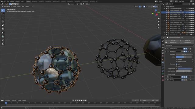The width and height of the screenshot is (195, 109).
Task: Uncheck the Even thickness checkbox
Action: [177, 64]
